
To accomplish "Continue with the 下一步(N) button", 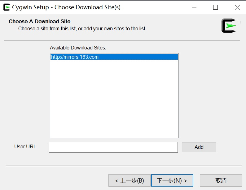I will [x=172, y=180].
